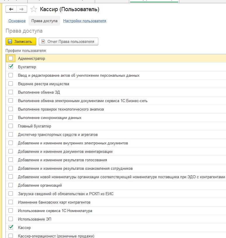226x238 pixels.
Task: Check the 1С:Бизнес-сеть exchange checkbox
Action: [x=10, y=101]
